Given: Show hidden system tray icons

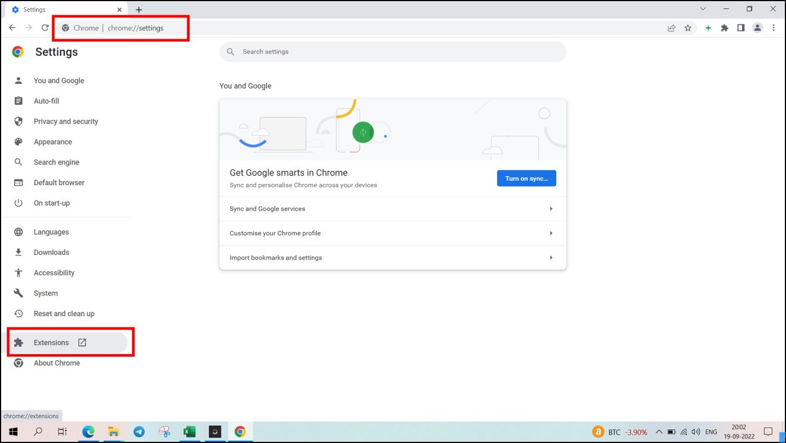Looking at the screenshot, I should (x=659, y=432).
